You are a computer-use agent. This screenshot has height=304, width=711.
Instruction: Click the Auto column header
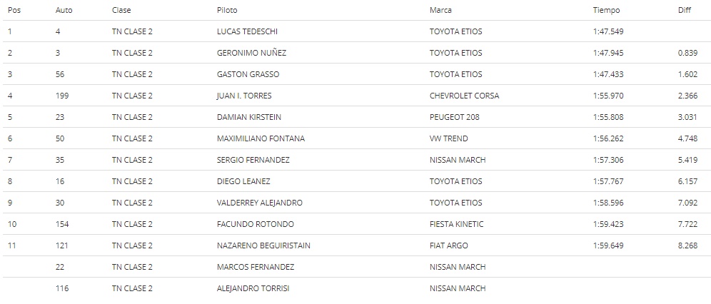point(64,10)
